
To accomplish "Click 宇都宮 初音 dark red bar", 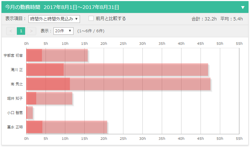I will point(34,55).
